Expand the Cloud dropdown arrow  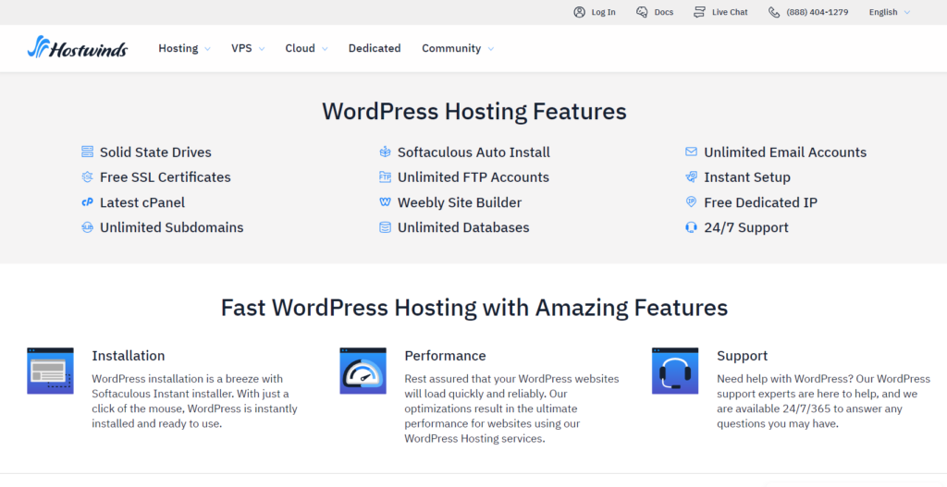click(x=325, y=49)
